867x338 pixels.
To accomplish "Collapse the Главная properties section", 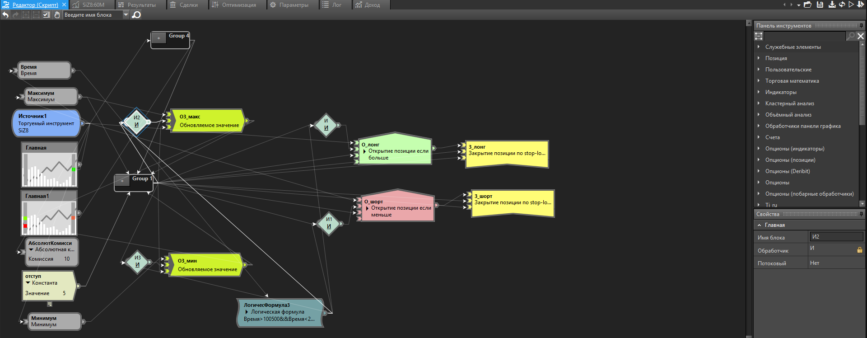I will click(760, 225).
